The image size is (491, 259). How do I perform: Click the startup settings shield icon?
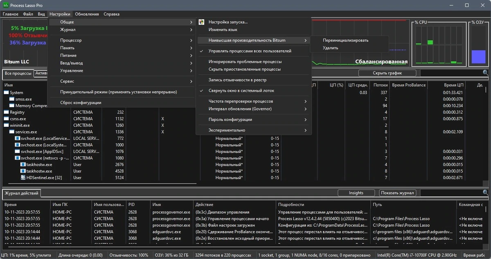coord(201,22)
